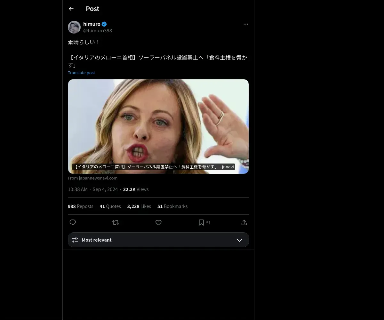The image size is (384, 320).
Task: Open the @himuro398 handle
Action: pyautogui.click(x=98, y=31)
